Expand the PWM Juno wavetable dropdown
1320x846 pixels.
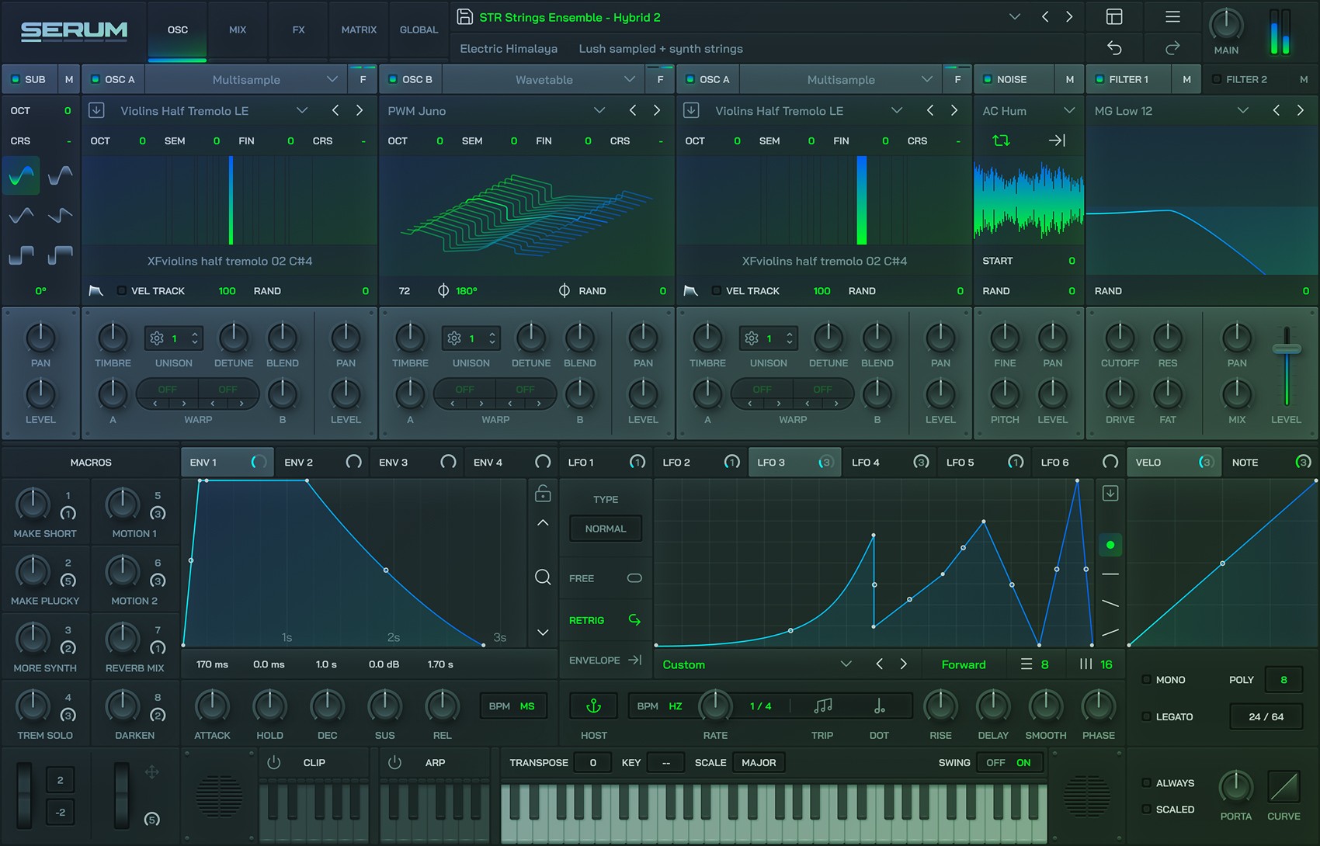pyautogui.click(x=599, y=111)
